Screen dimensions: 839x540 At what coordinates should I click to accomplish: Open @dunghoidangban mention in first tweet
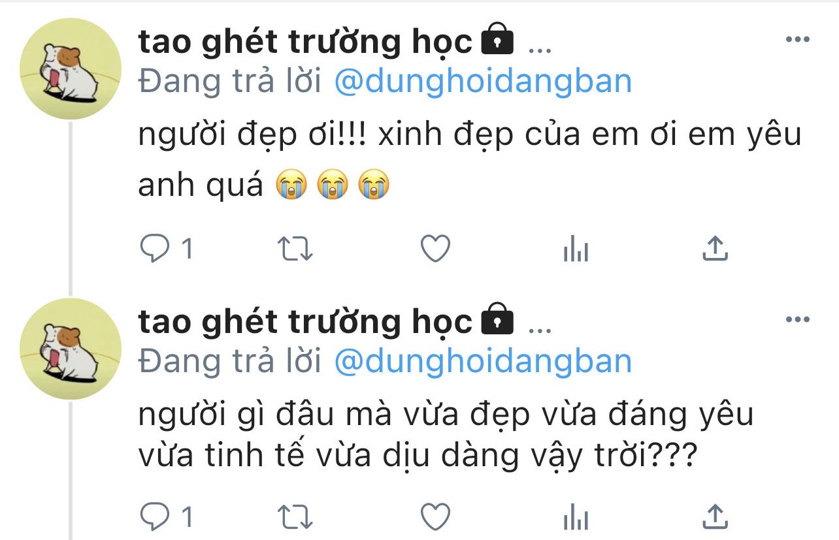click(483, 82)
